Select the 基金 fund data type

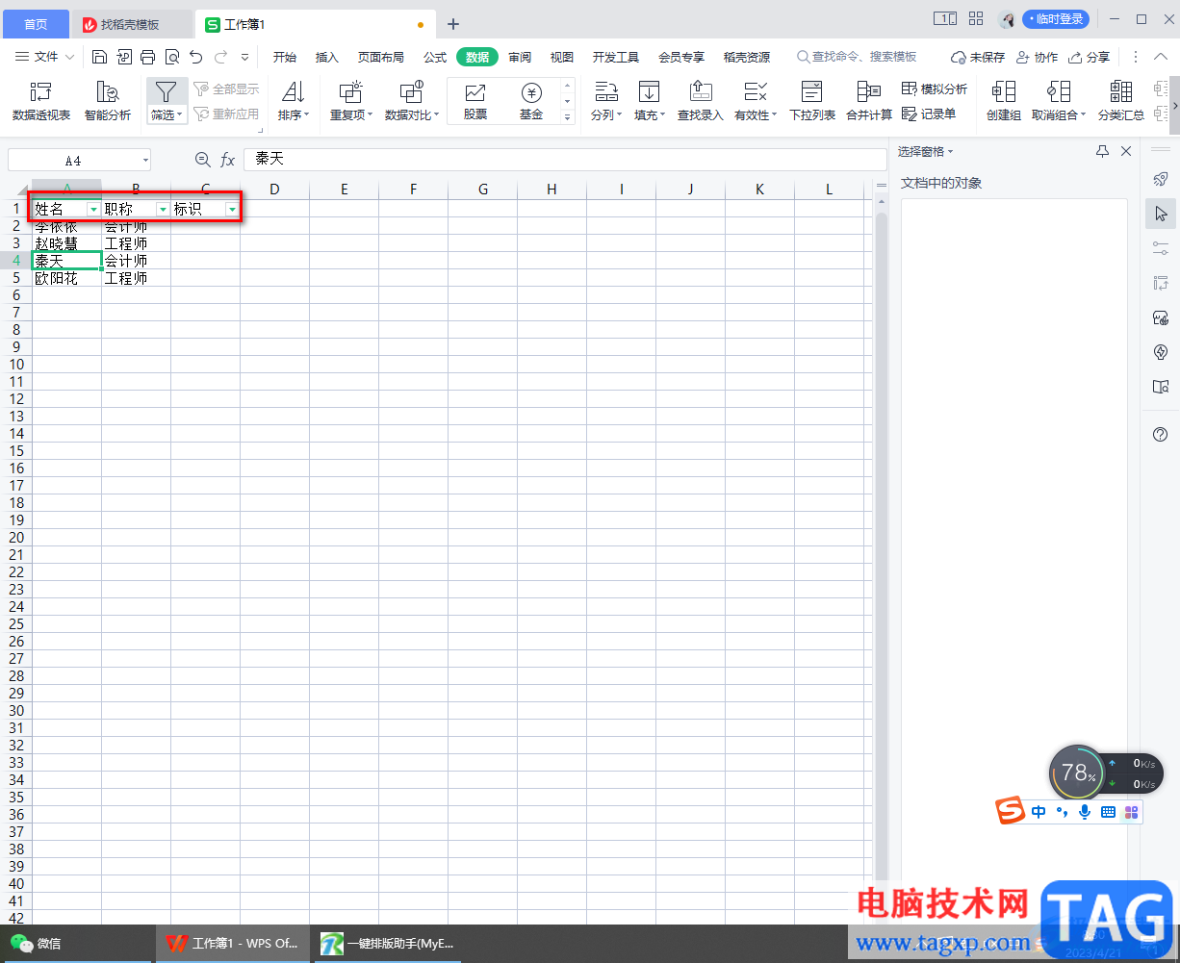point(531,101)
